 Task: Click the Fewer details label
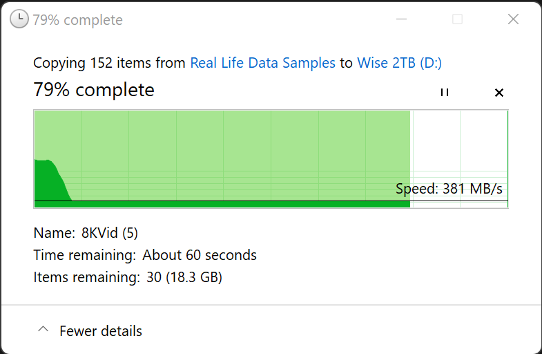(x=101, y=331)
